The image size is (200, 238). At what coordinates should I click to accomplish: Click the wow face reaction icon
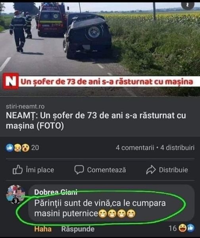[x=25, y=148]
